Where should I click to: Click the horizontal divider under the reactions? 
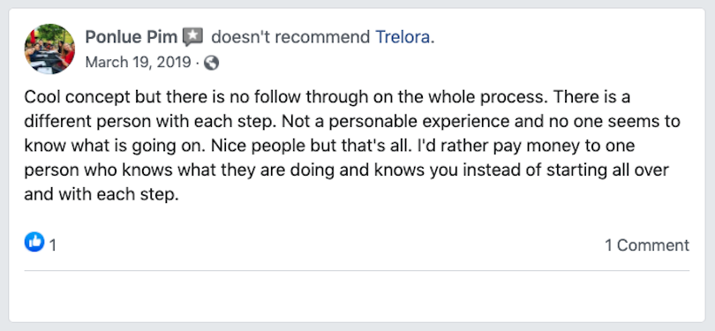pyautogui.click(x=357, y=270)
